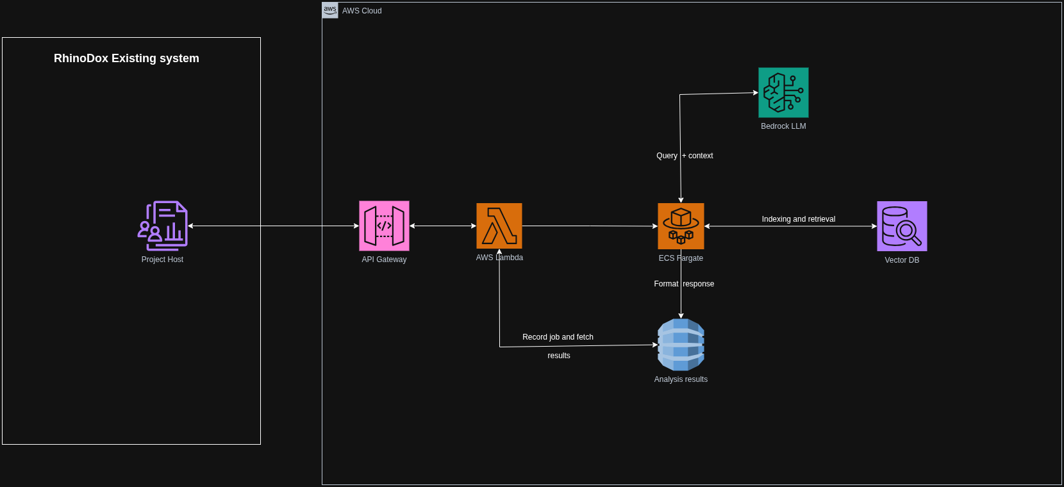The image size is (1064, 487).
Task: Click the 'RhinoDox Existing system' title
Action: point(126,58)
